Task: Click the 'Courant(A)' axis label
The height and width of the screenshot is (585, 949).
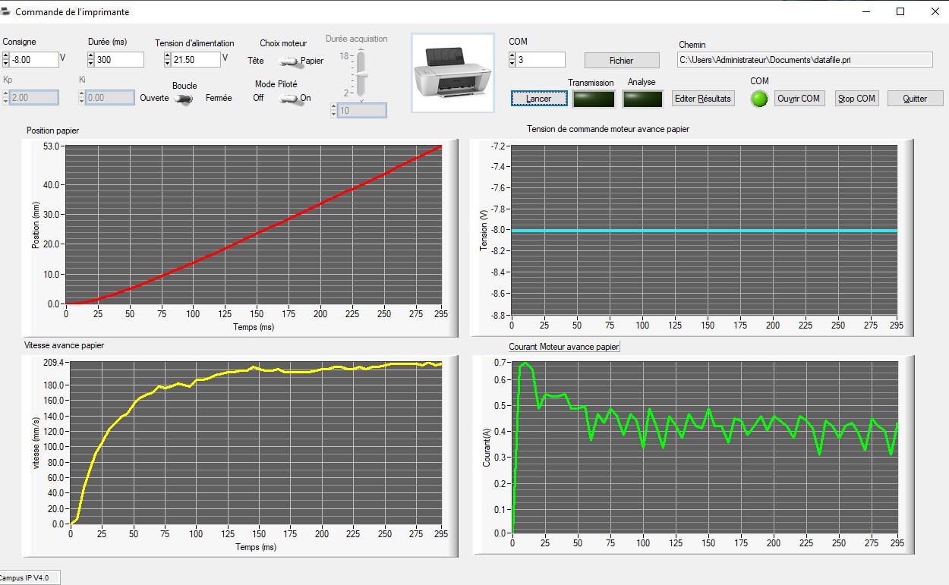Action: [487, 447]
